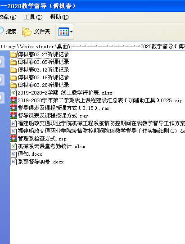Select the 系部督导QQ号.docx document icon

[x=14, y=162]
